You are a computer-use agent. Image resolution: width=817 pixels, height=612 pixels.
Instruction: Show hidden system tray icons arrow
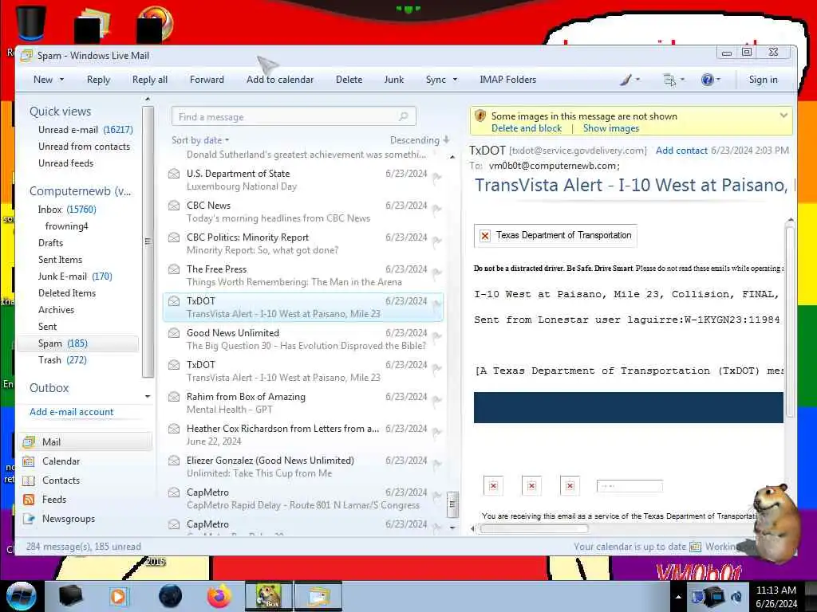[678, 597]
